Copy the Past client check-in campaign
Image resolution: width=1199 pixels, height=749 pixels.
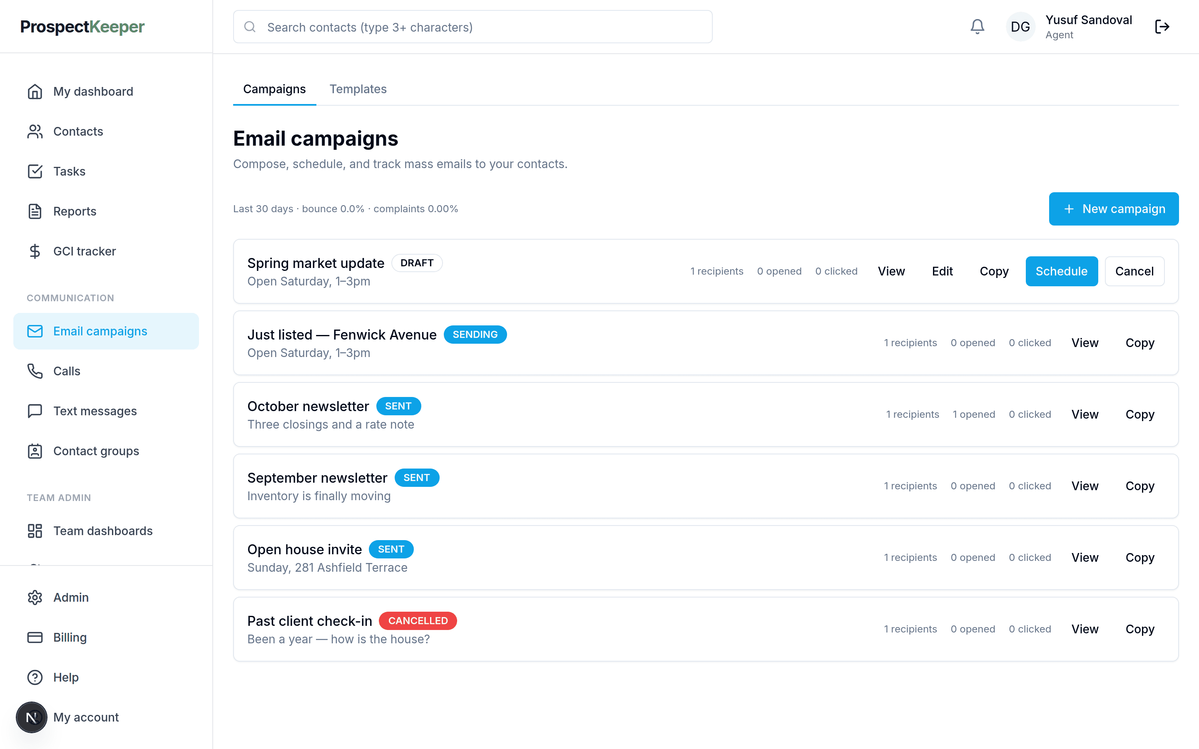(x=1139, y=629)
